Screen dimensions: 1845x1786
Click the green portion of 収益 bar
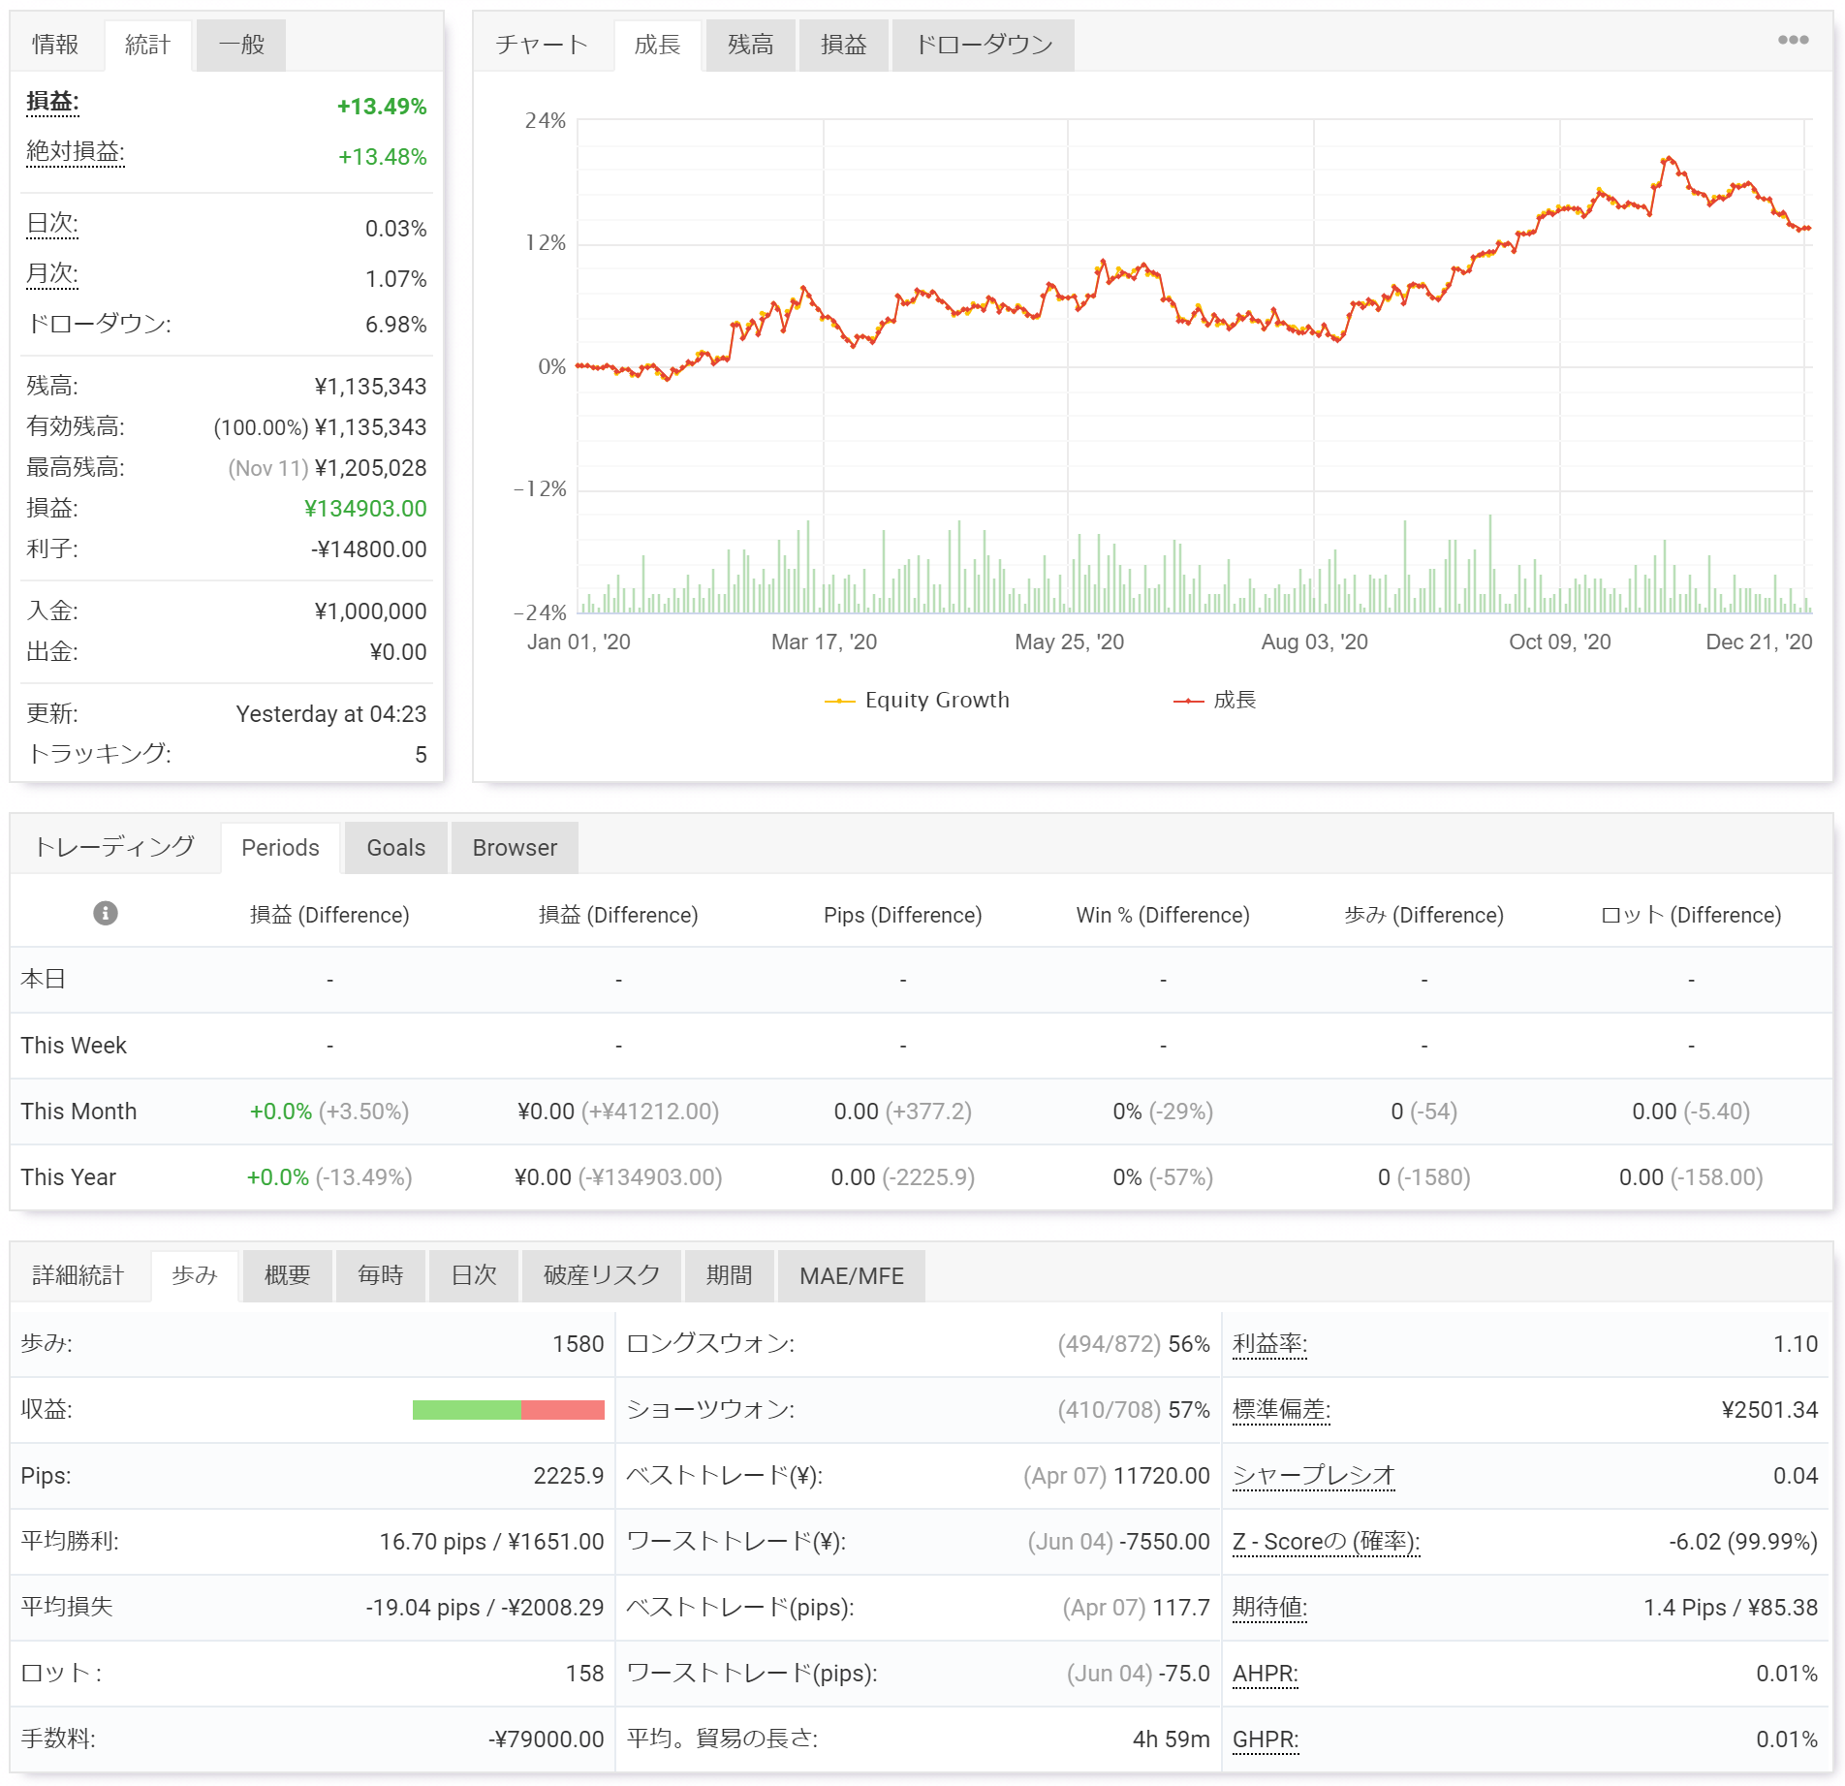coord(467,1410)
